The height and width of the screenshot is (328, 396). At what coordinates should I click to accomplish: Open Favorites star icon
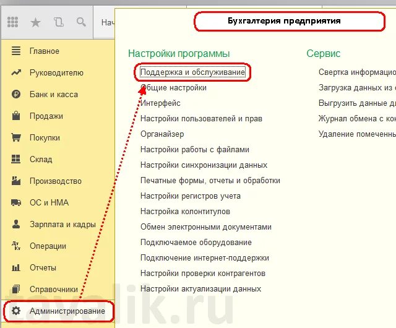click(x=35, y=22)
